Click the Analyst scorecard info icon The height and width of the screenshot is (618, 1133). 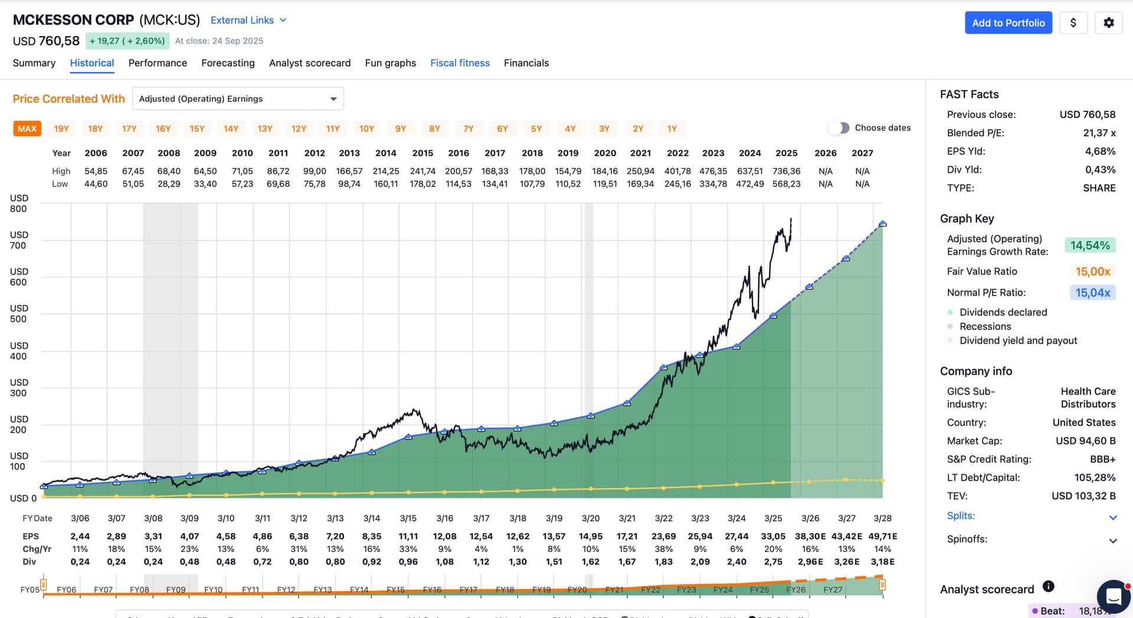click(x=1048, y=586)
